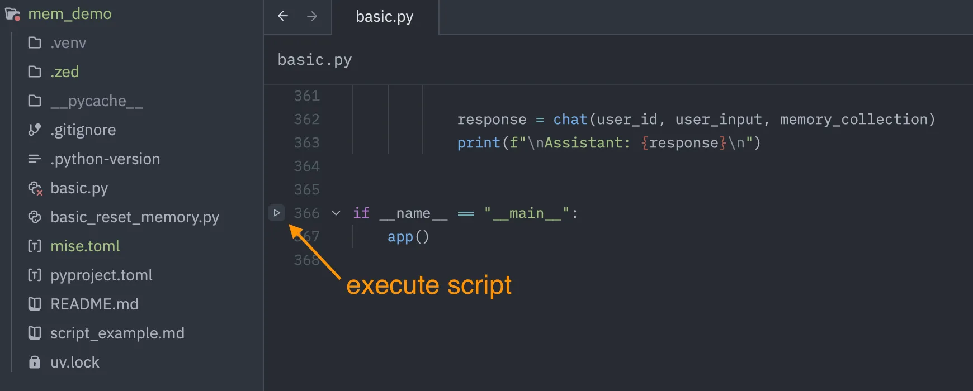The image size is (973, 391).
Task: Click line number 364 in gutter
Action: click(307, 166)
